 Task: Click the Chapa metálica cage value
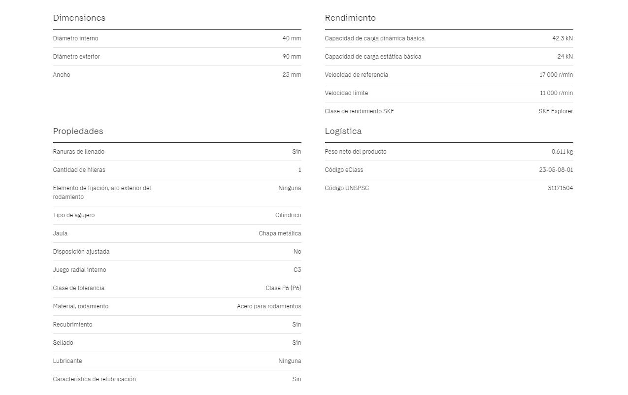[280, 233]
